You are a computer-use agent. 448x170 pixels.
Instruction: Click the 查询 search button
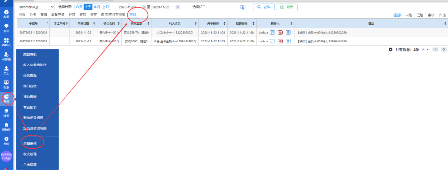pyautogui.click(x=264, y=7)
